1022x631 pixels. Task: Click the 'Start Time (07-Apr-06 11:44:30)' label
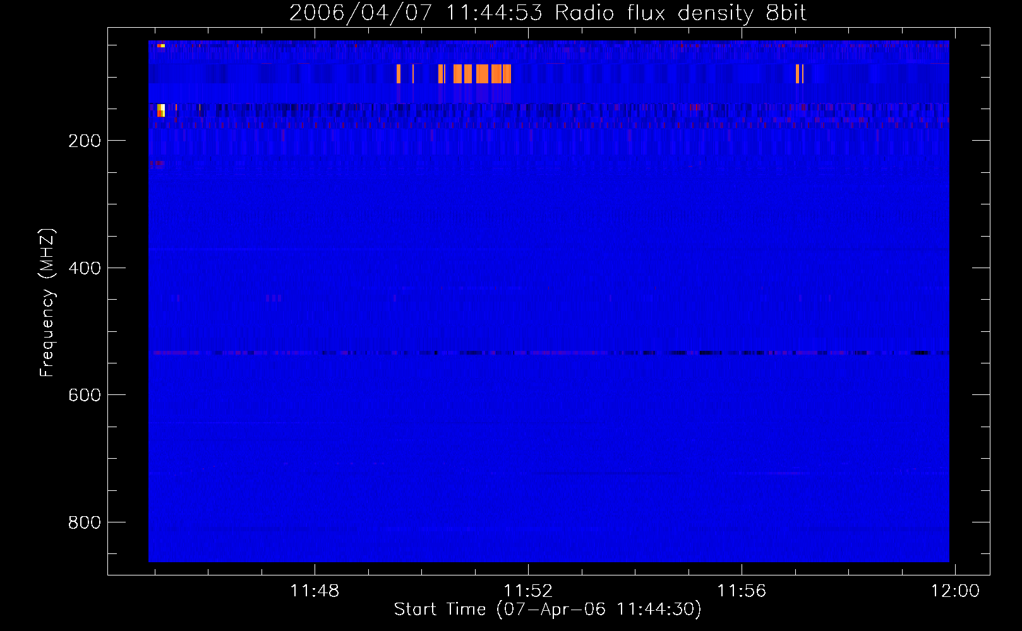pos(548,610)
